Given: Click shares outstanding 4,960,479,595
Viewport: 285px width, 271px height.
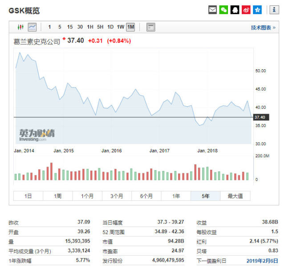Looking at the screenshot, I should point(168,260).
